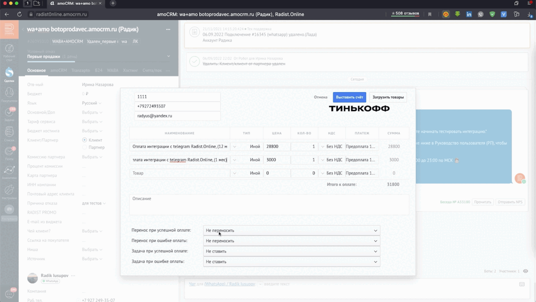Screen dimensions: 536x302
Task: Select the Клиент radio button
Action: coord(84,140)
